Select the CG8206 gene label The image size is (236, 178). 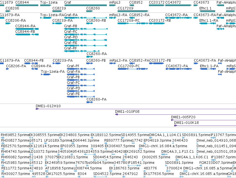pos(12,8)
